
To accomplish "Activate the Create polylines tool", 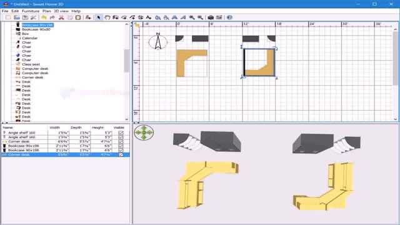I will click(x=132, y=17).
